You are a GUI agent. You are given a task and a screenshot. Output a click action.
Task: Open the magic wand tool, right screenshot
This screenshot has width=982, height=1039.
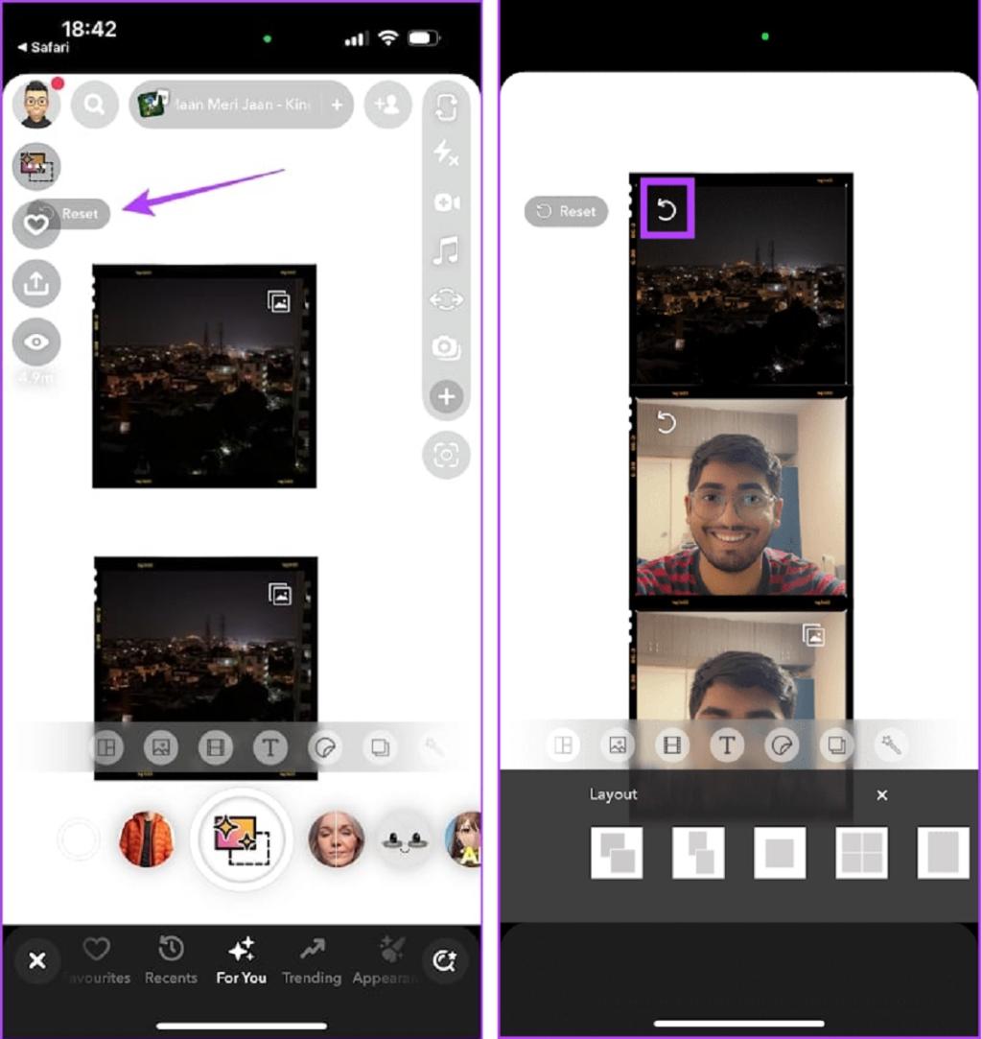(x=891, y=745)
